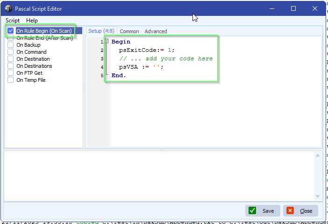Select the On Command event label

coord(31,52)
